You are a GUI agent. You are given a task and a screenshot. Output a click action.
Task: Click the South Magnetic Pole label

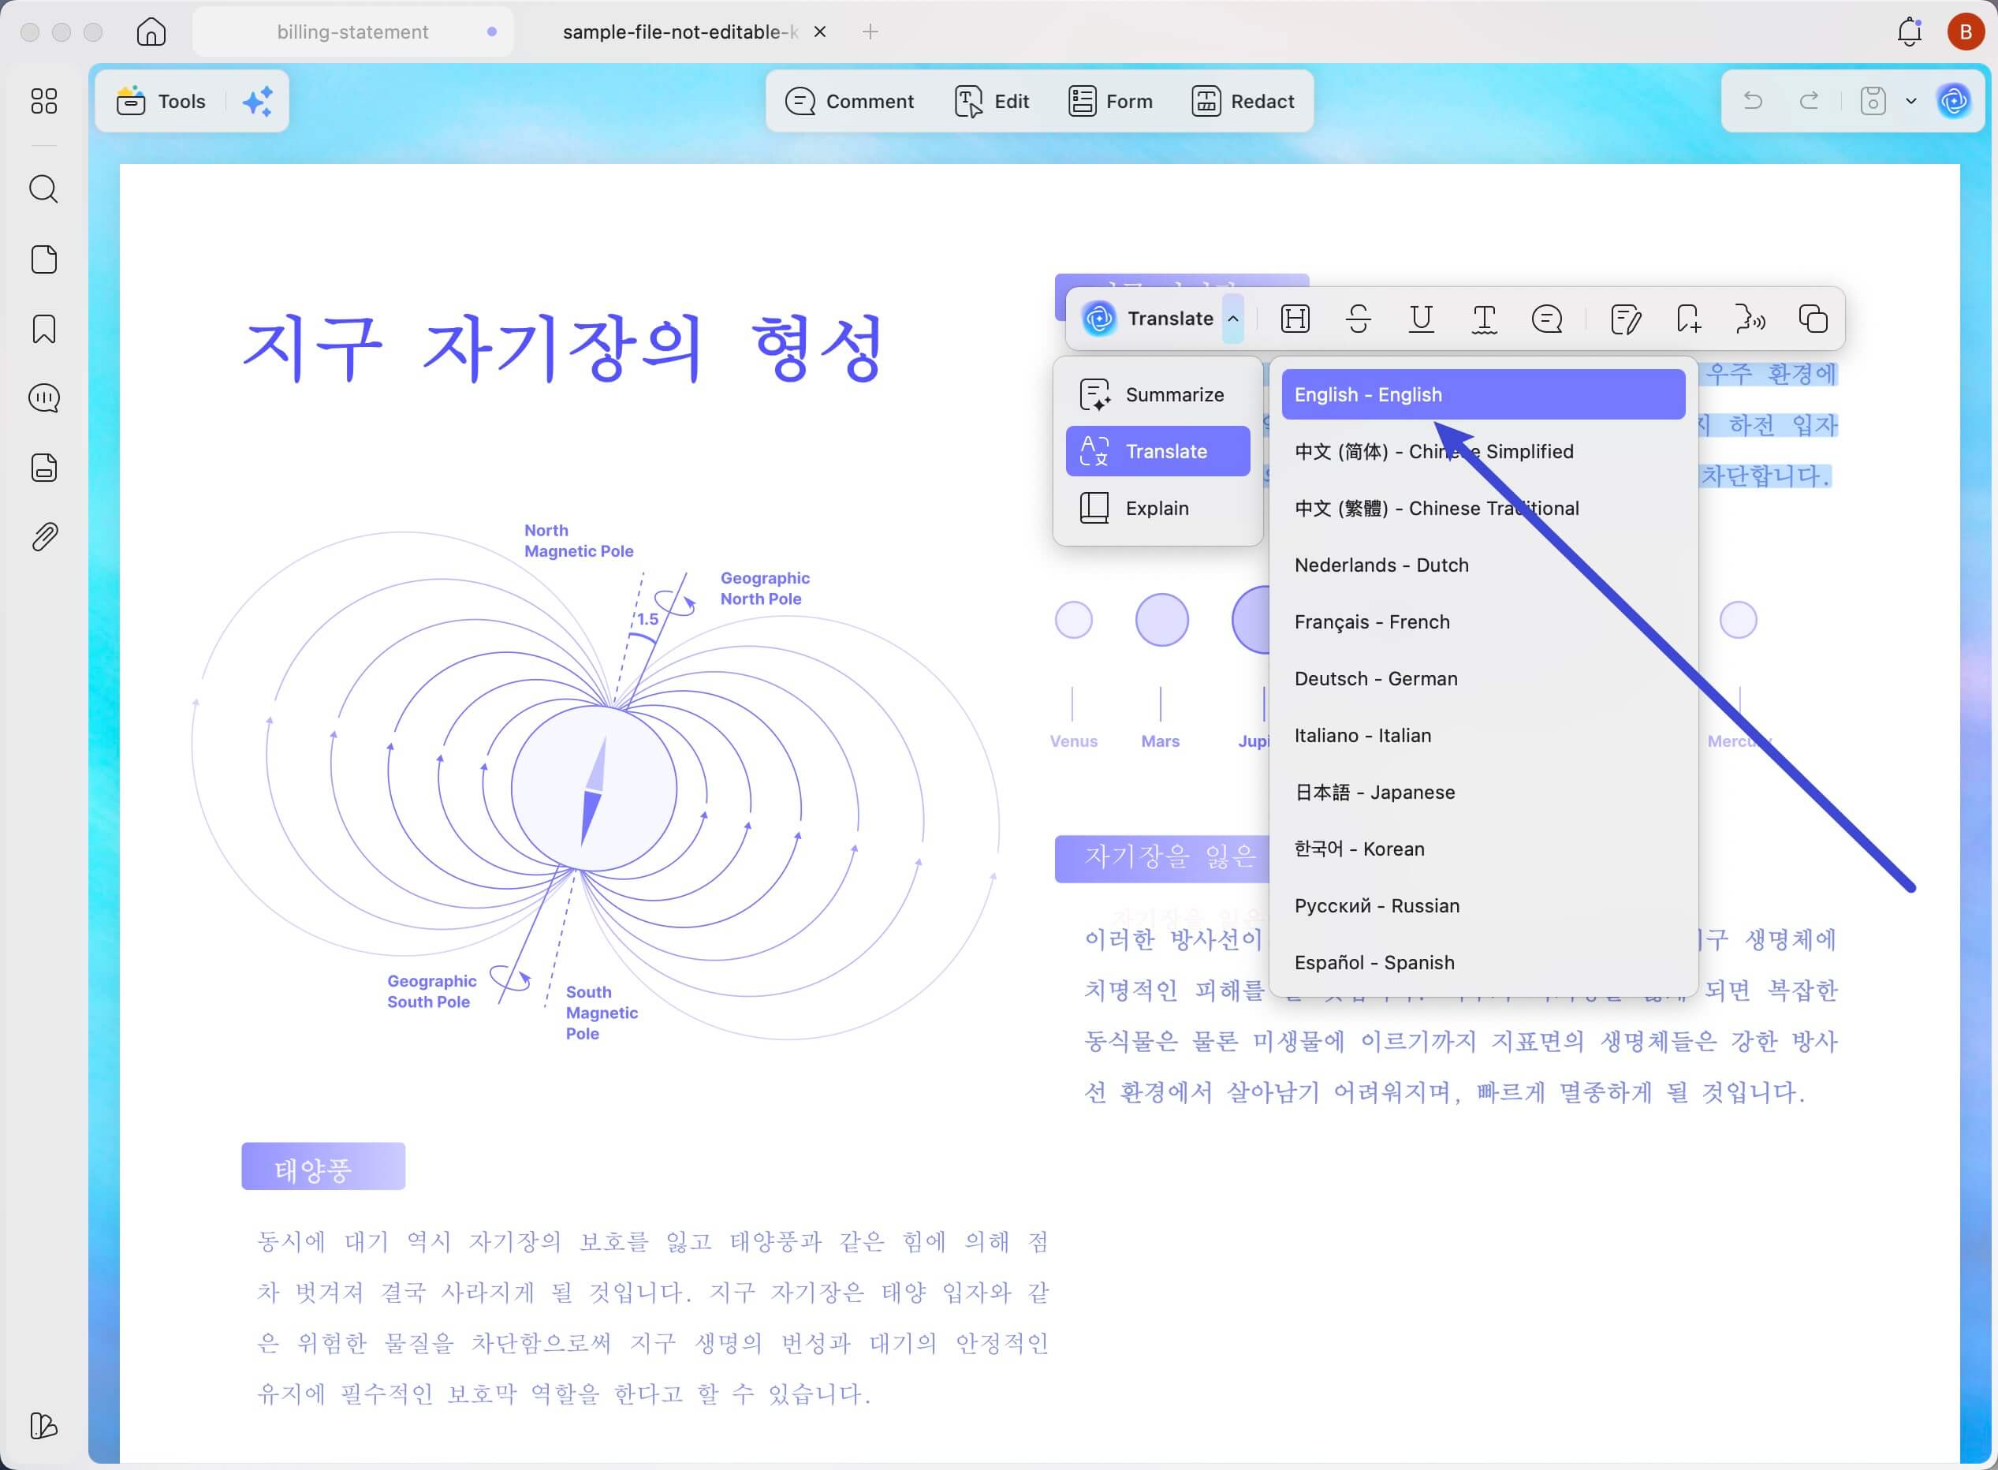pos(602,1013)
